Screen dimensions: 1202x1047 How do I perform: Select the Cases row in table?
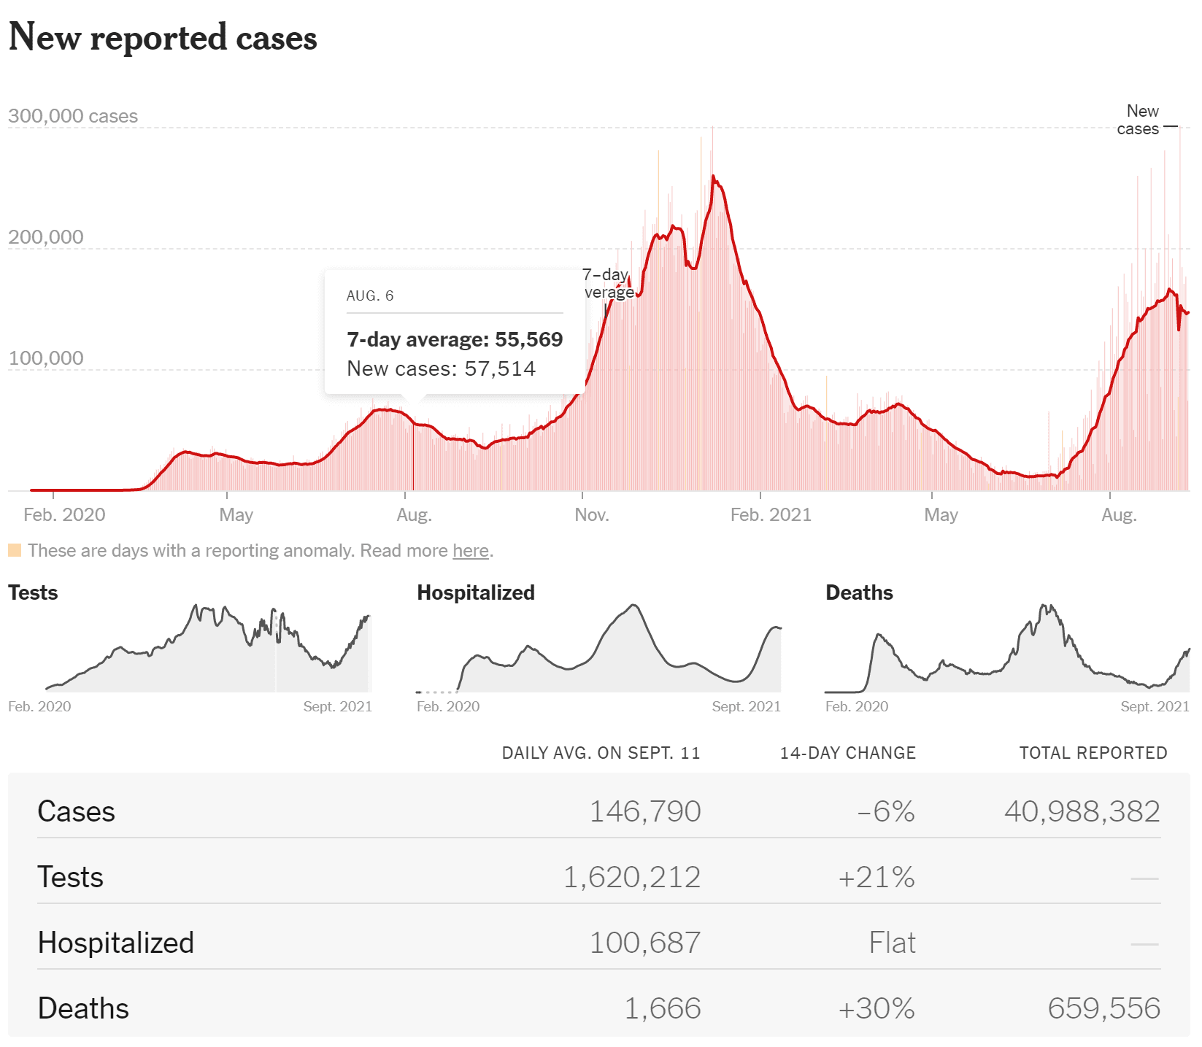coord(598,811)
